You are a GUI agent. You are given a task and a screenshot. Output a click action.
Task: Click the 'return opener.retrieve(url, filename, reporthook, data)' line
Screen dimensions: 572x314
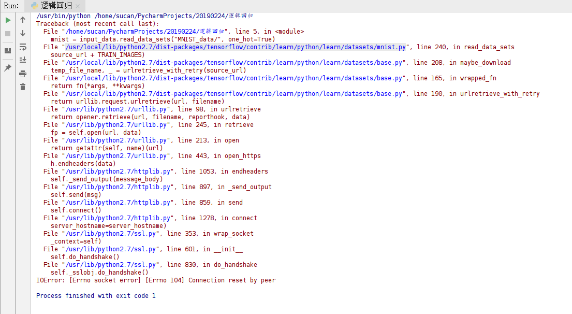pyautogui.click(x=150, y=117)
